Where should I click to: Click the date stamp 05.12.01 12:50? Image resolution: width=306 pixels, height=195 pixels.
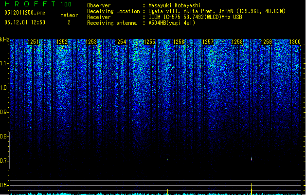coord(25,22)
